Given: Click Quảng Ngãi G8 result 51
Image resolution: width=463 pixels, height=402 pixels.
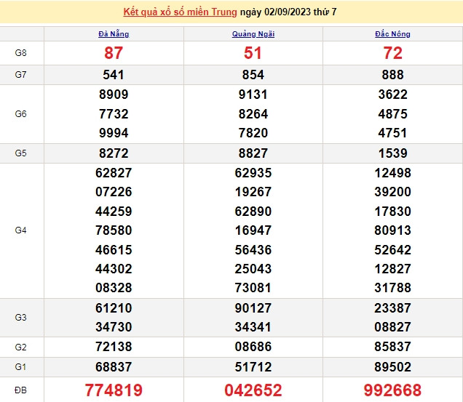Looking at the screenshot, I should tap(253, 53).
